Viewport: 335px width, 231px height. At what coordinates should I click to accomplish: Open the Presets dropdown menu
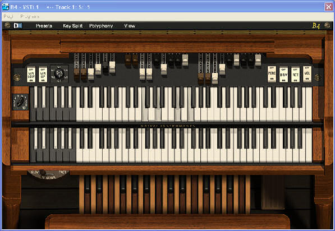44,26
